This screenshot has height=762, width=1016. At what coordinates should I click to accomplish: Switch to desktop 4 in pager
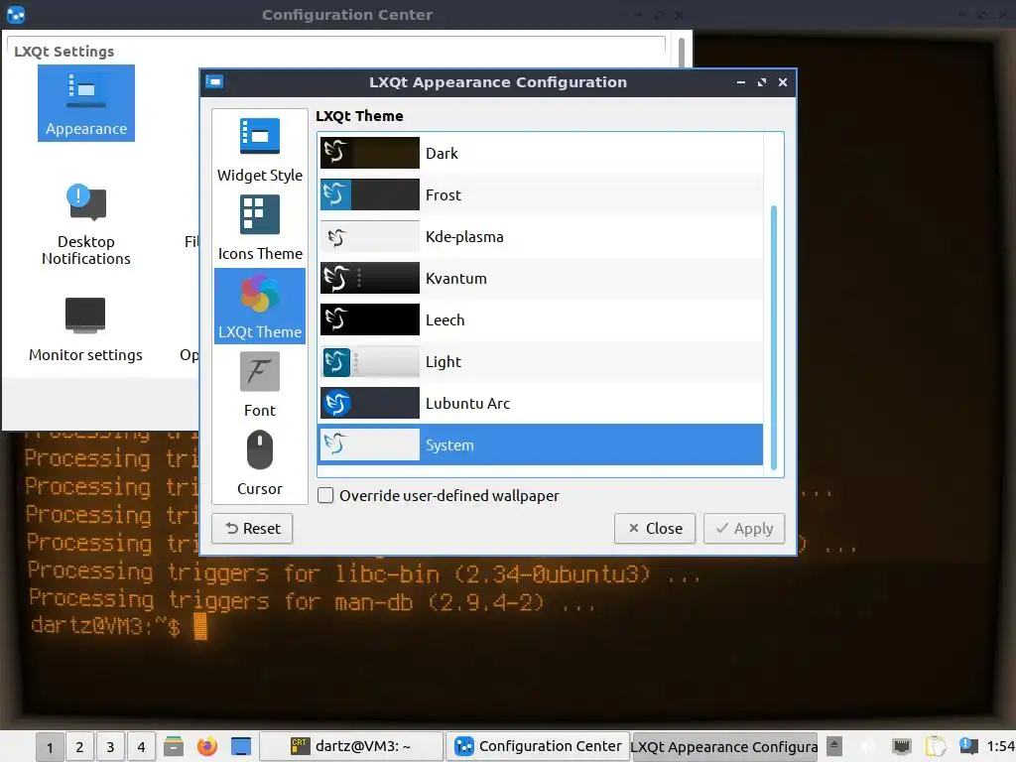pyautogui.click(x=141, y=747)
